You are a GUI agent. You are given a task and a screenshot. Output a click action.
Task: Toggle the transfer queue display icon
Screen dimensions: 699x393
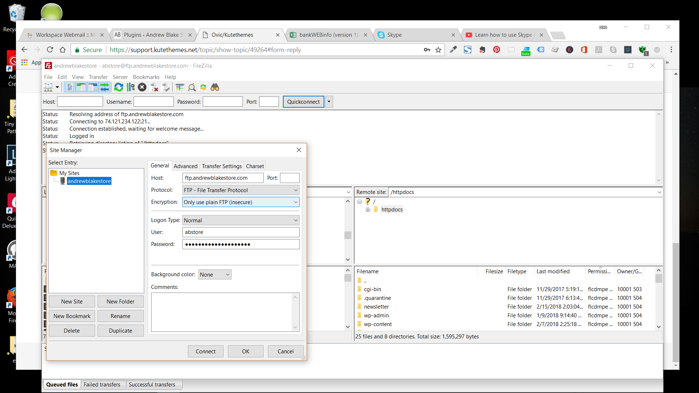(104, 87)
